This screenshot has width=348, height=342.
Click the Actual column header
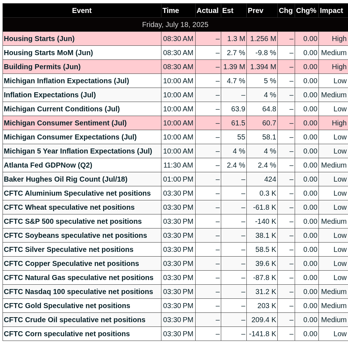(x=208, y=10)
